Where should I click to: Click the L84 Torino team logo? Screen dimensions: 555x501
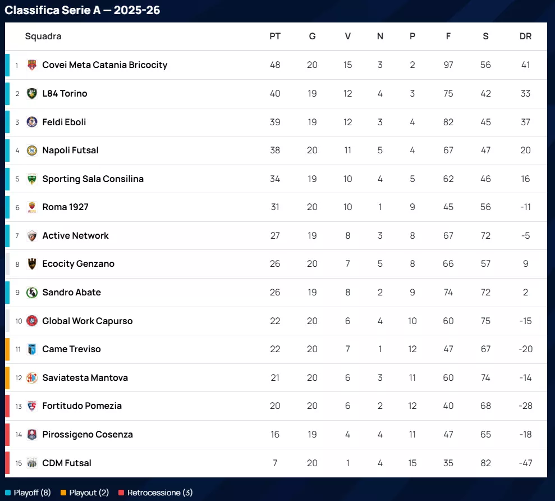(x=32, y=94)
